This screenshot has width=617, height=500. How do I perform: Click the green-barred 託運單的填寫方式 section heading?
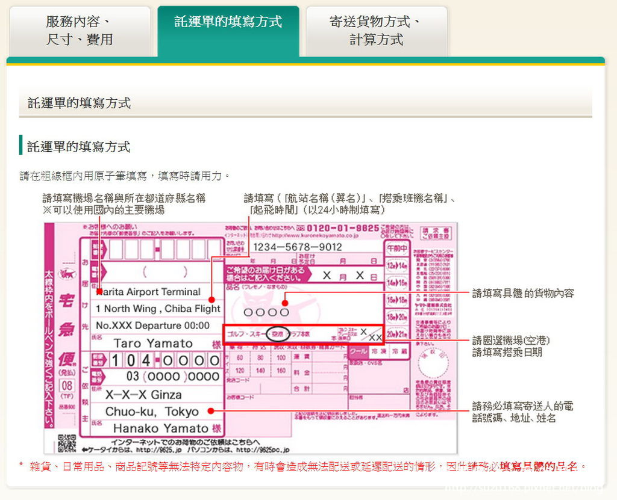[78, 147]
